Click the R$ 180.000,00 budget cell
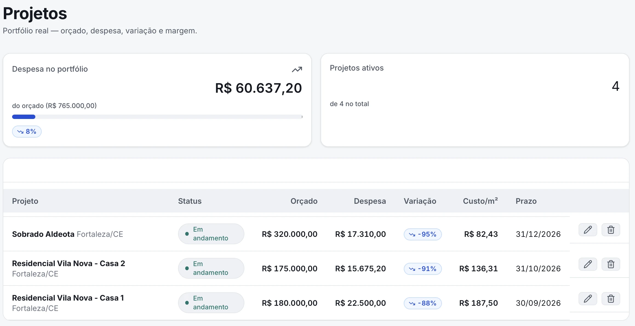 click(290, 303)
